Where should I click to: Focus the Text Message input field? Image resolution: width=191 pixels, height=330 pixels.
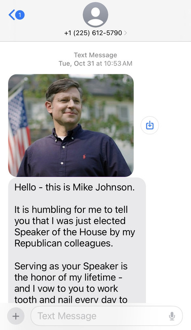point(107,316)
